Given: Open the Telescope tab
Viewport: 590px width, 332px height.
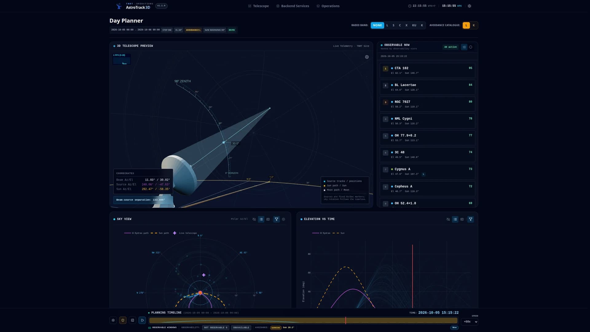Looking at the screenshot, I should pyautogui.click(x=258, y=6).
